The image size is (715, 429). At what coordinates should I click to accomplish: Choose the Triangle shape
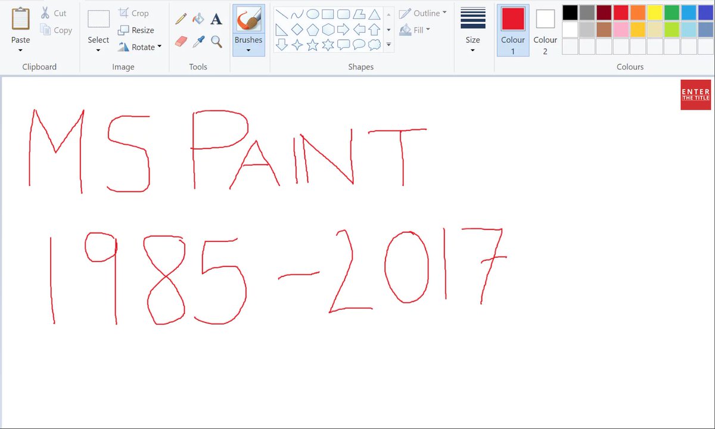(x=374, y=14)
